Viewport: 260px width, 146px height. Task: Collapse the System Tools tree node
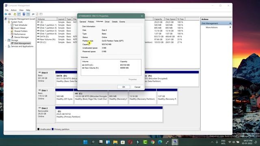tap(6, 22)
